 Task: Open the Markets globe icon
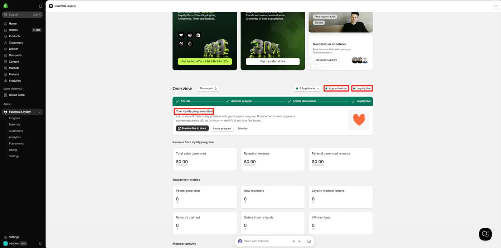(x=6, y=68)
